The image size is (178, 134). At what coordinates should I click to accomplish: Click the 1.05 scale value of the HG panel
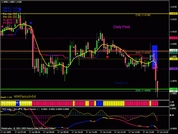pyautogui.click(x=172, y=102)
